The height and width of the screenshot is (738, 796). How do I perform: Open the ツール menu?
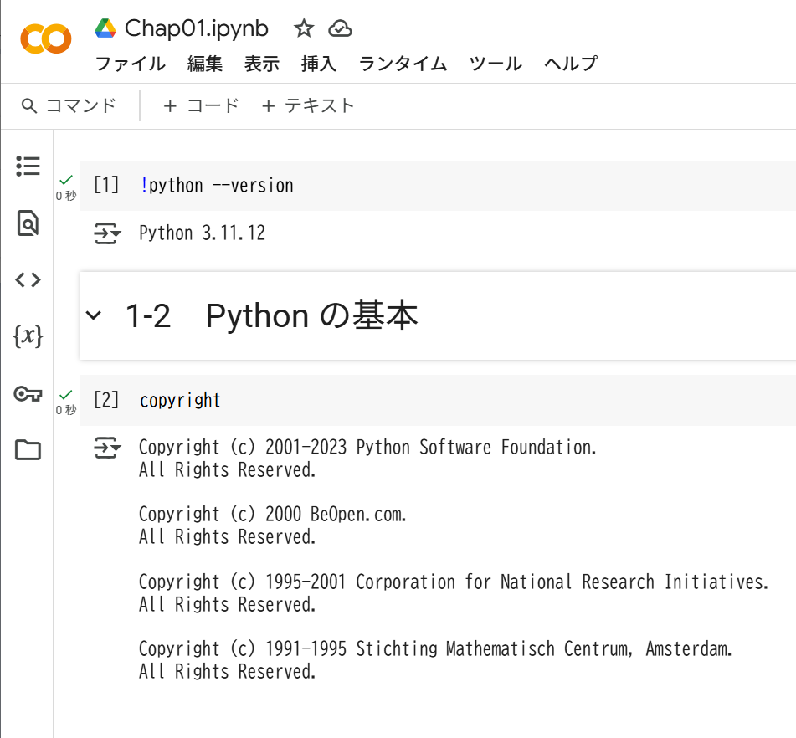click(x=496, y=64)
